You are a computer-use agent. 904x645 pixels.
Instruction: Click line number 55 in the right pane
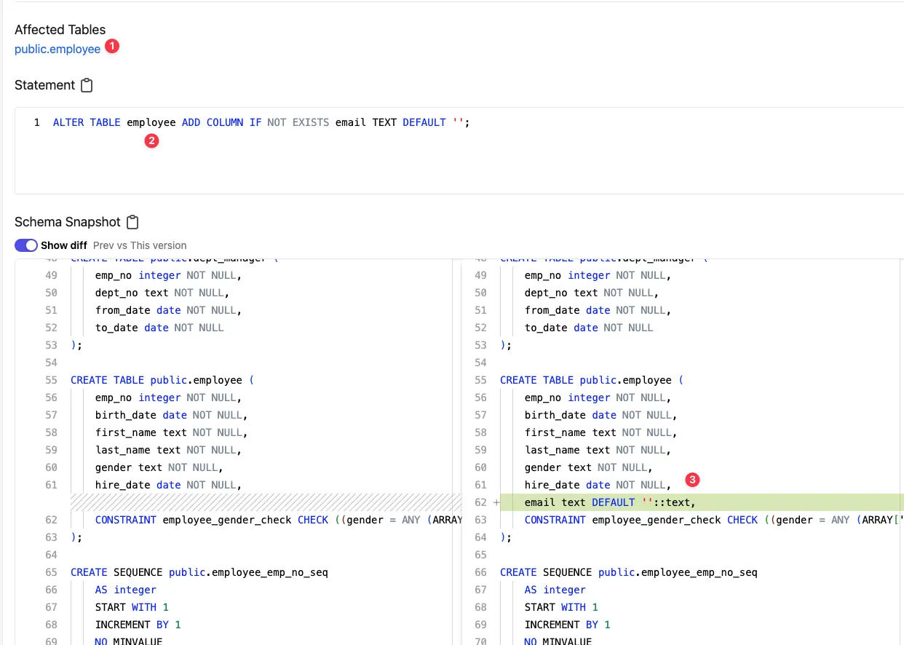[480, 380]
